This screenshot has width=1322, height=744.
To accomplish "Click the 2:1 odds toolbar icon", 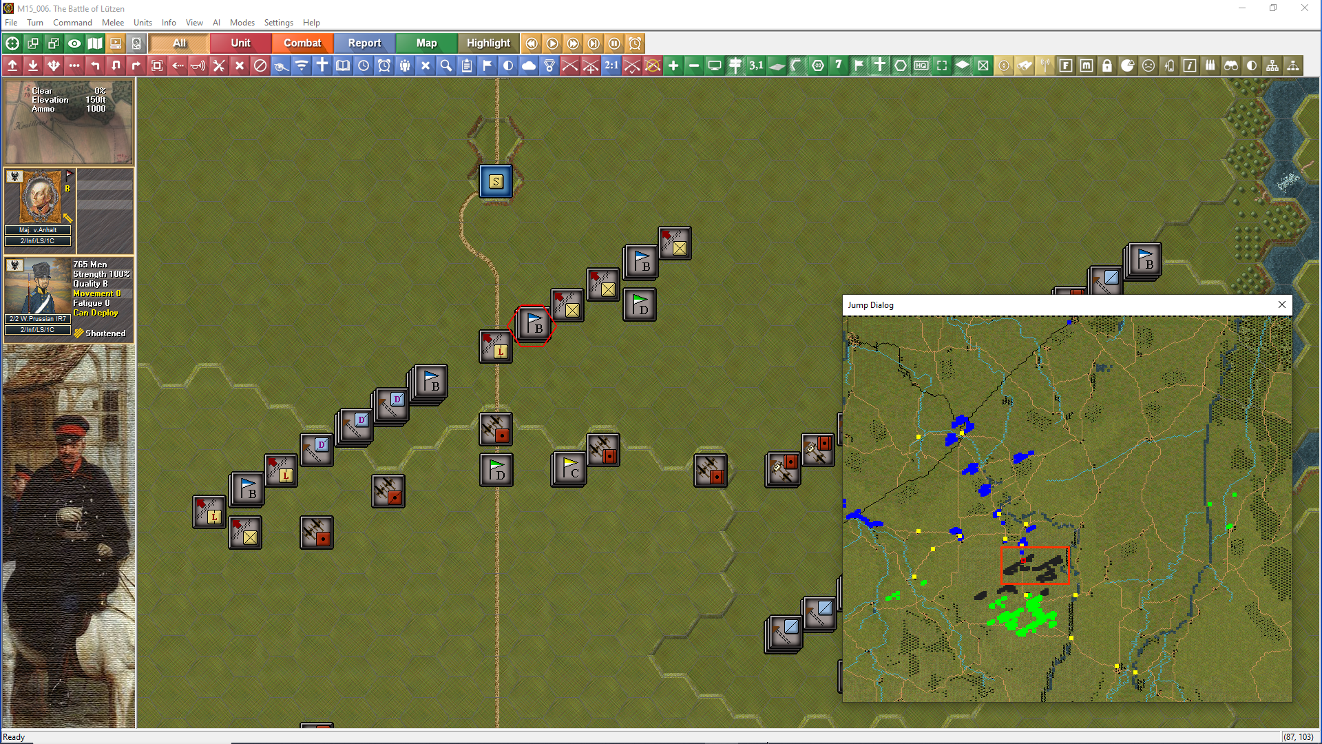I will (x=611, y=65).
